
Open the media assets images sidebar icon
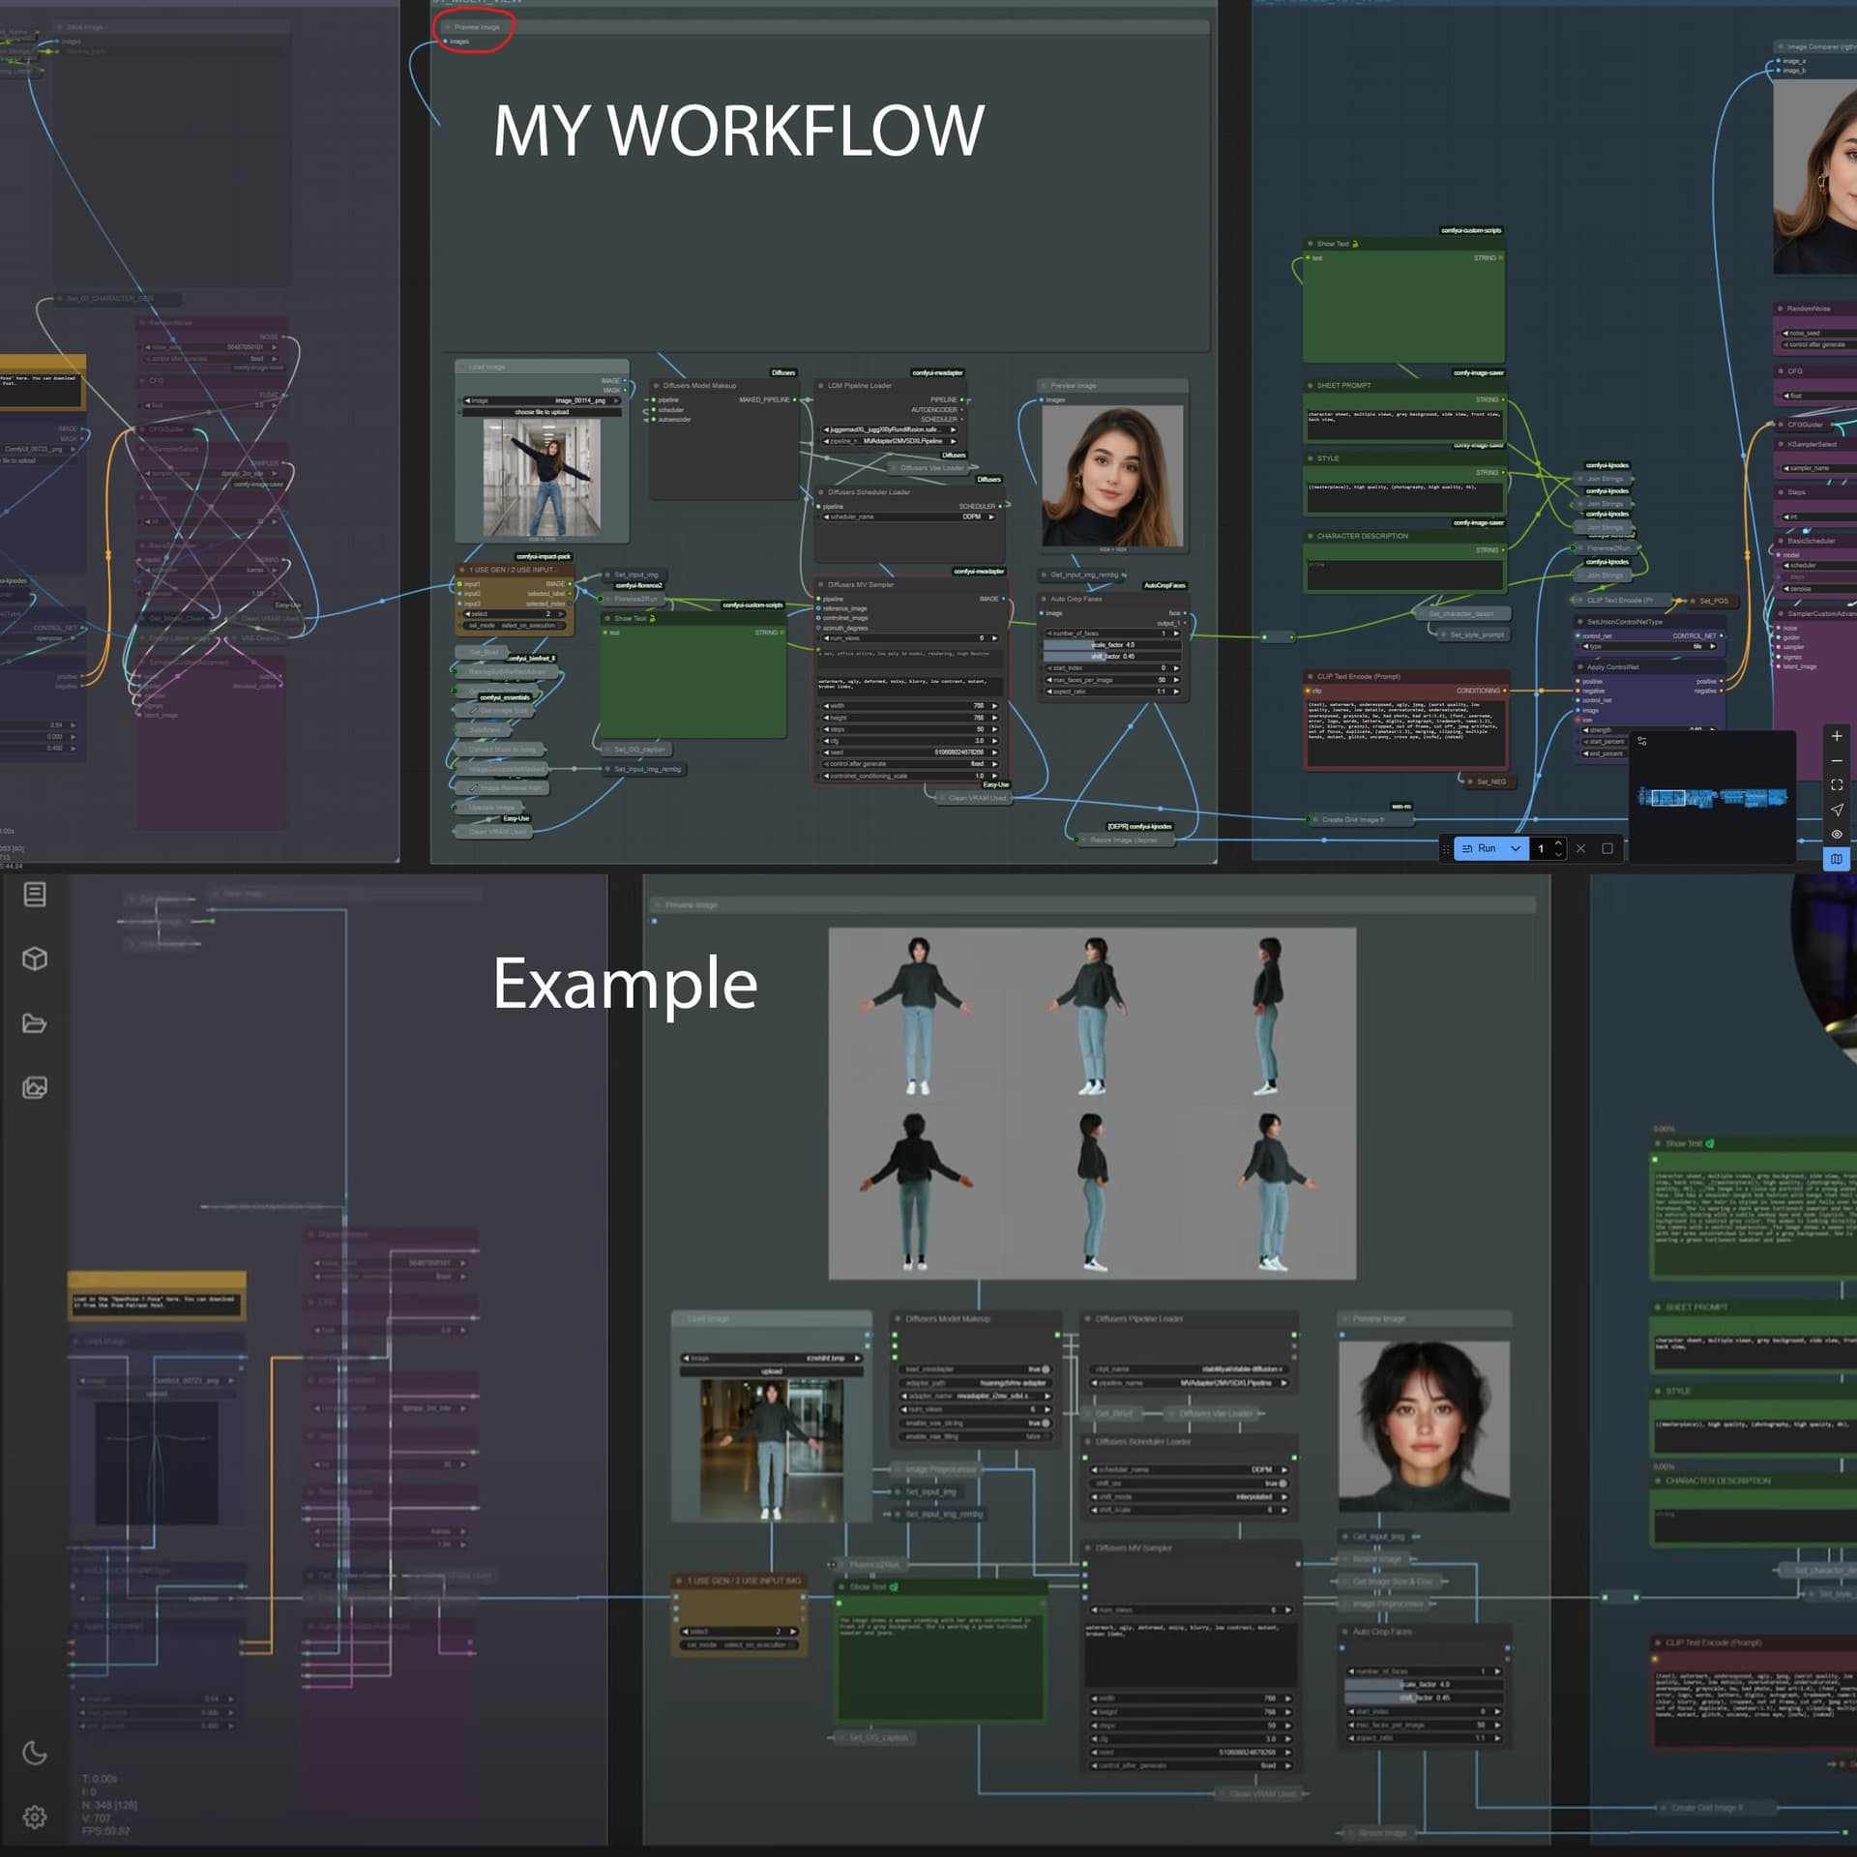click(x=35, y=1087)
